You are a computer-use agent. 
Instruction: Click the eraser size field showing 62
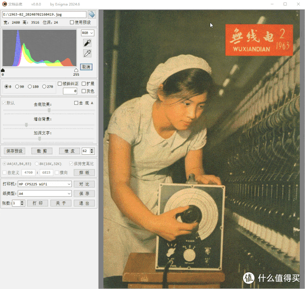[x=86, y=151]
